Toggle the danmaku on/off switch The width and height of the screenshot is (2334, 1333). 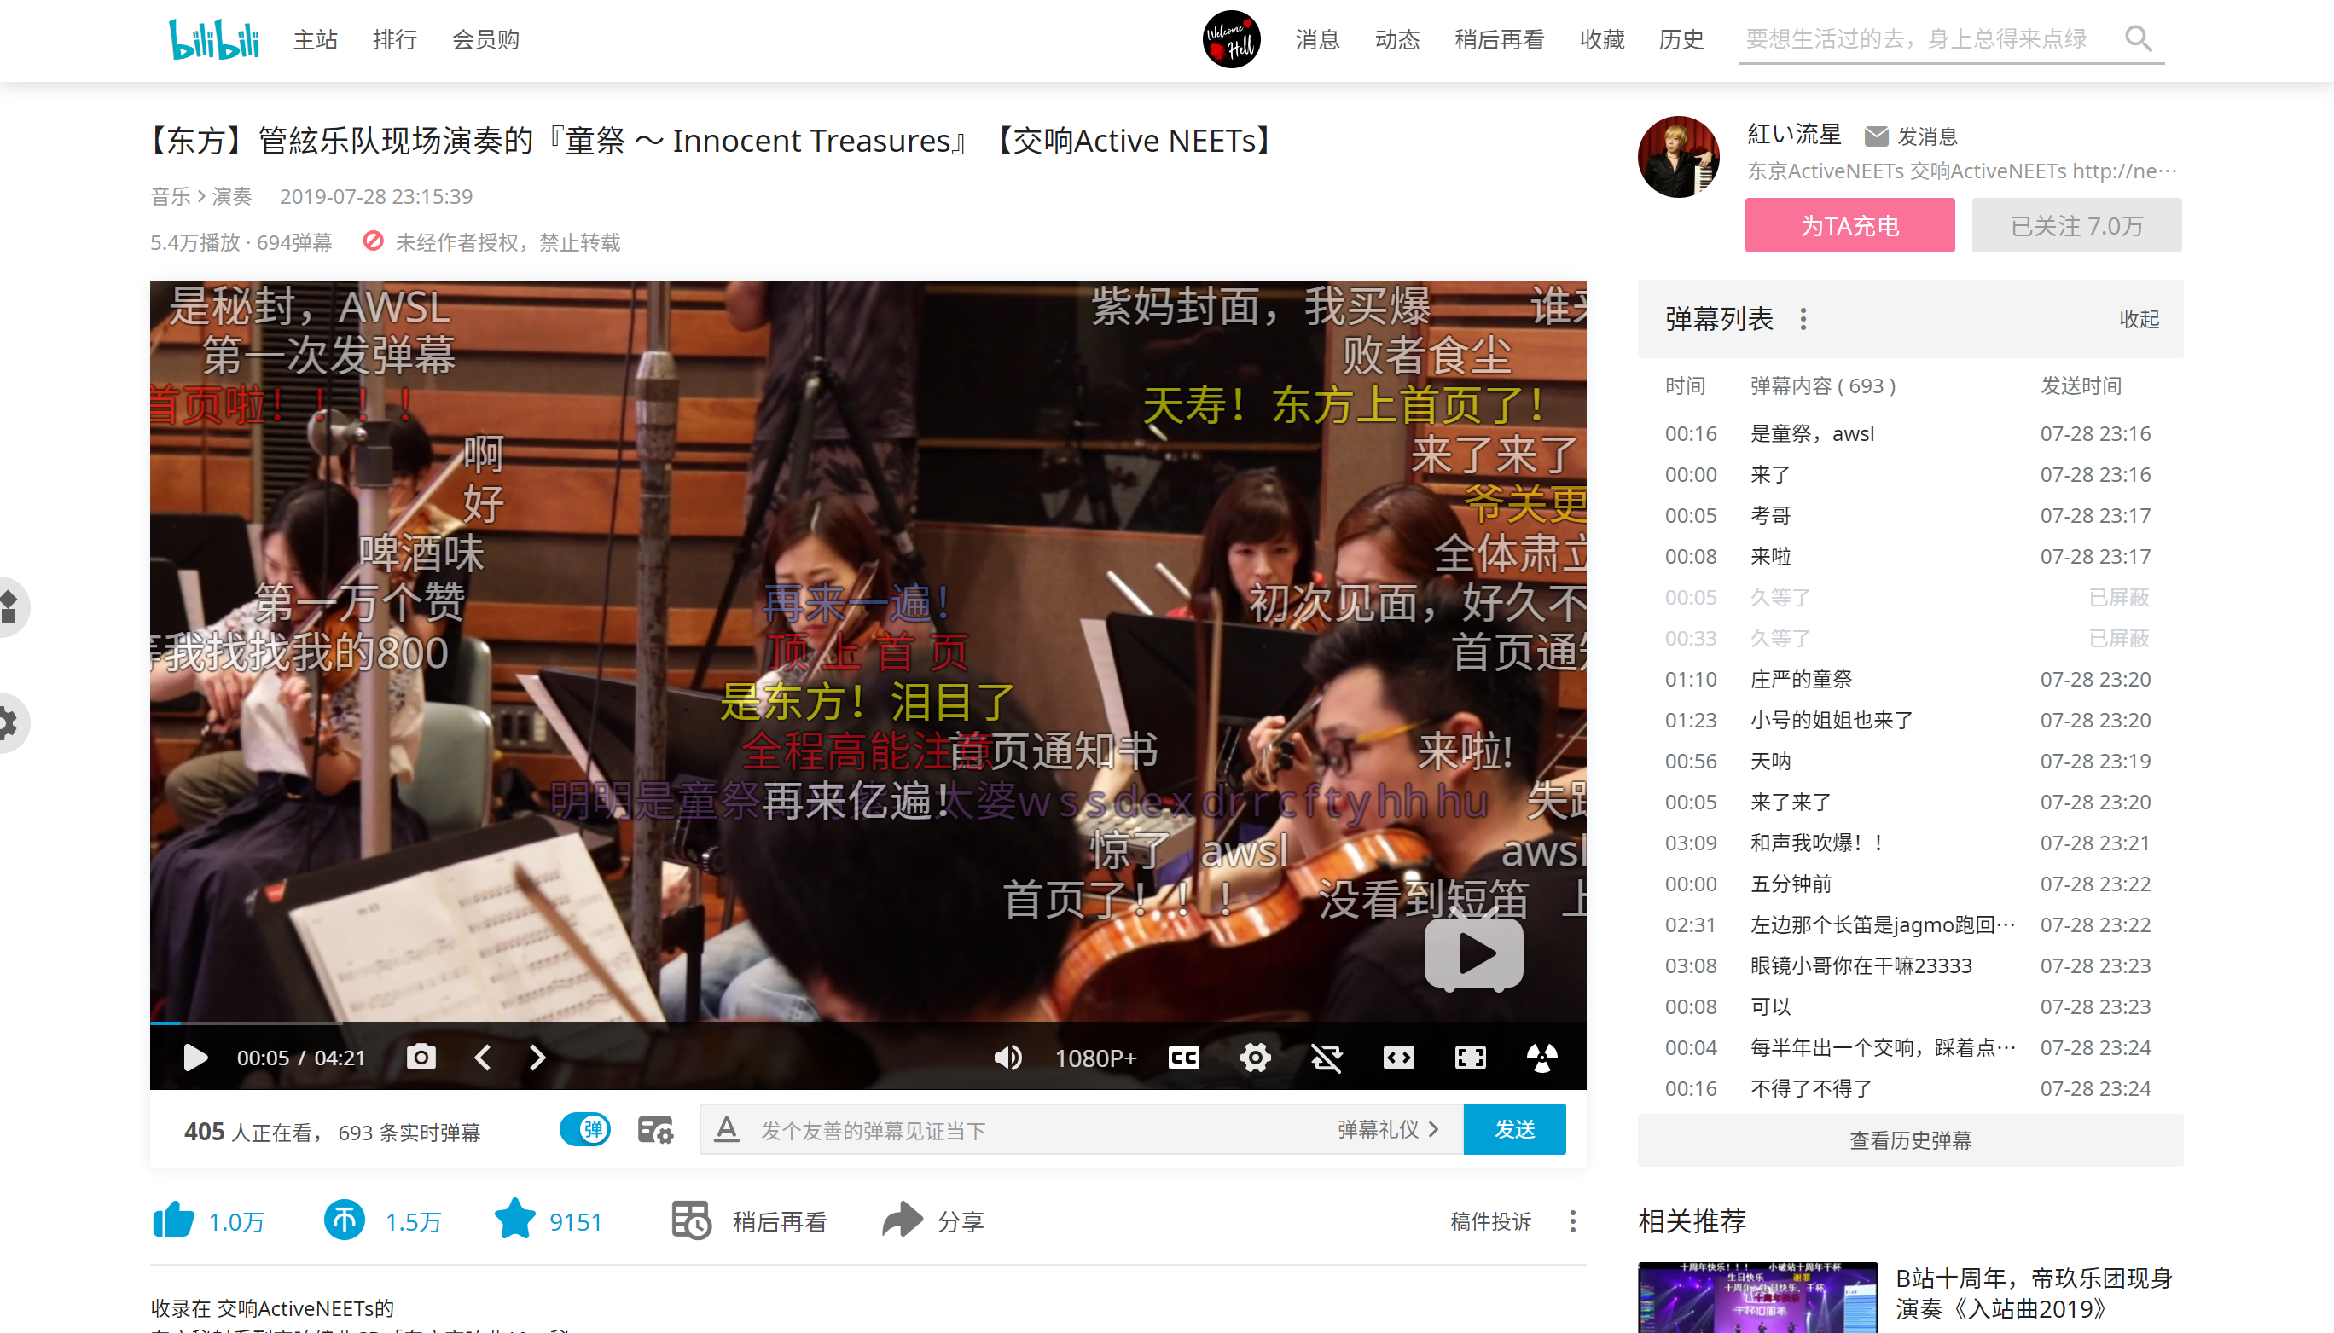pyautogui.click(x=585, y=1129)
